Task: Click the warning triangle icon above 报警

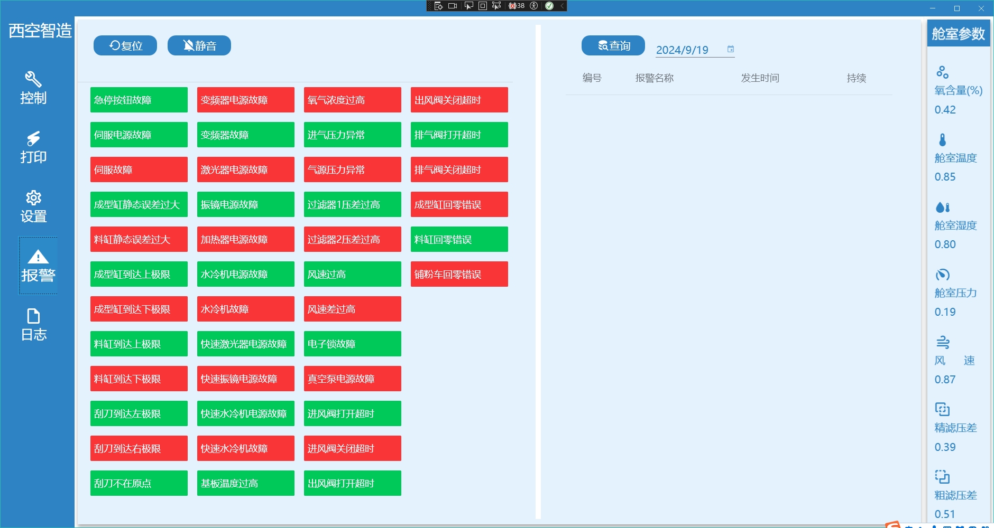Action: pyautogui.click(x=38, y=257)
